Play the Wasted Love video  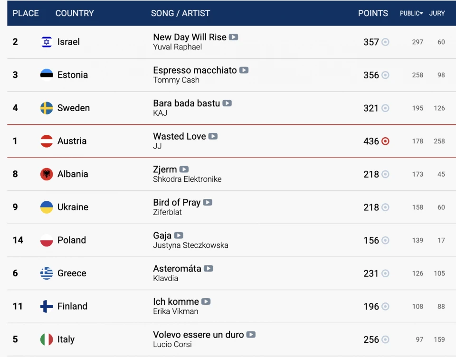pos(213,136)
